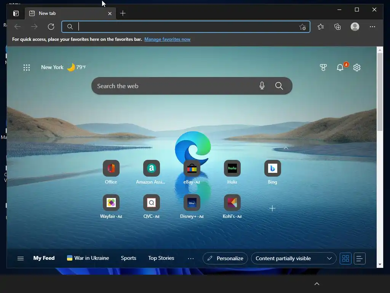Expand Content partially visible dropdown
This screenshot has height=293, width=390.
294,258
